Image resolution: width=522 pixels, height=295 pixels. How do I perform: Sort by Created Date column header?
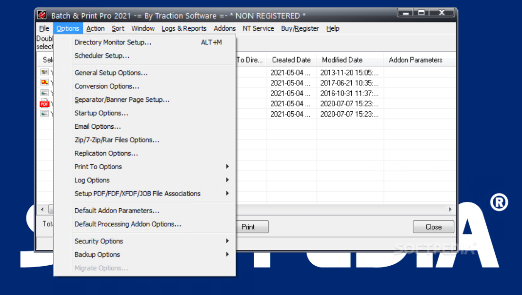point(291,60)
